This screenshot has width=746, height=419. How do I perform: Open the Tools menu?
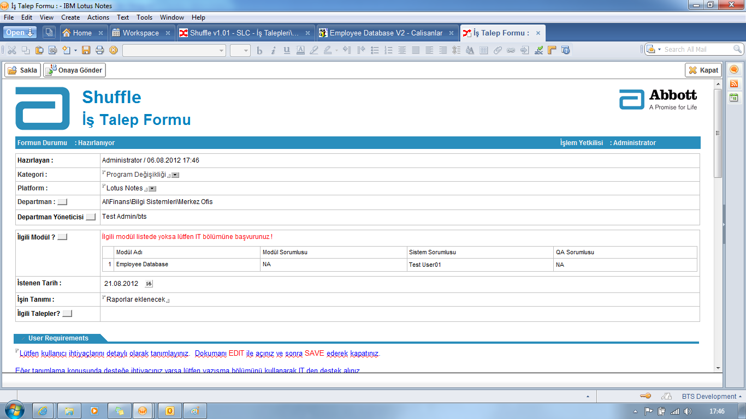click(x=145, y=17)
